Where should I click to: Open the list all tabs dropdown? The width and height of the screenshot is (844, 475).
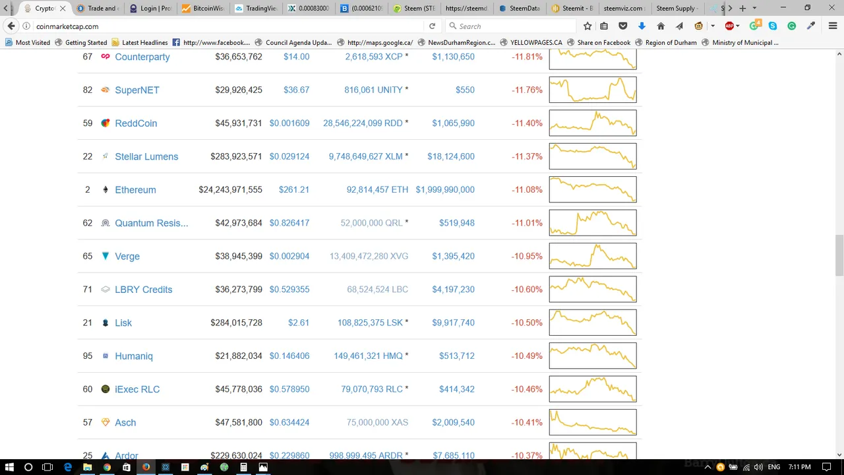[754, 8]
